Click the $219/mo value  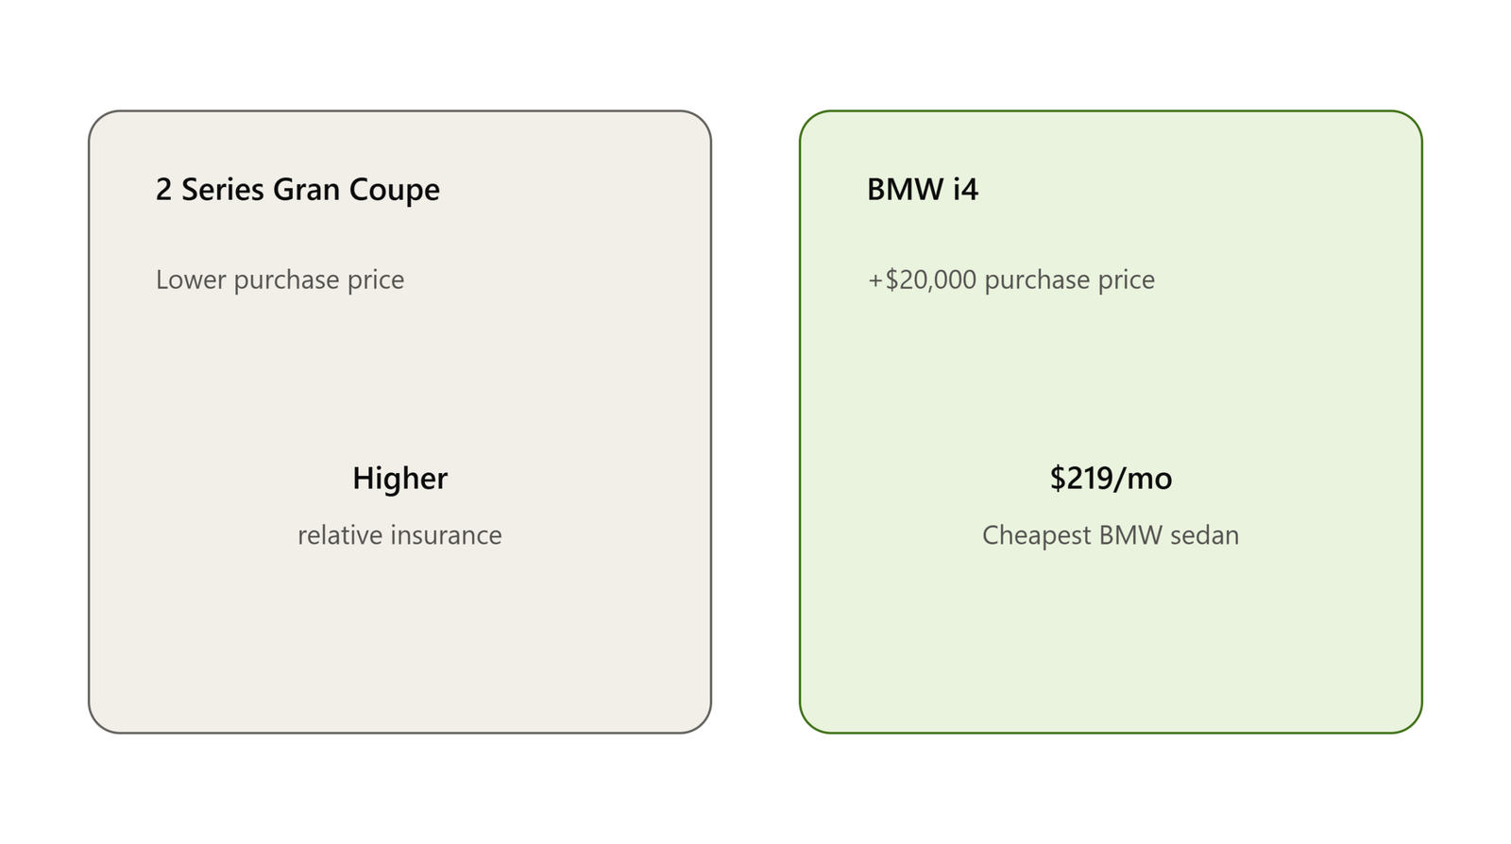point(1111,478)
